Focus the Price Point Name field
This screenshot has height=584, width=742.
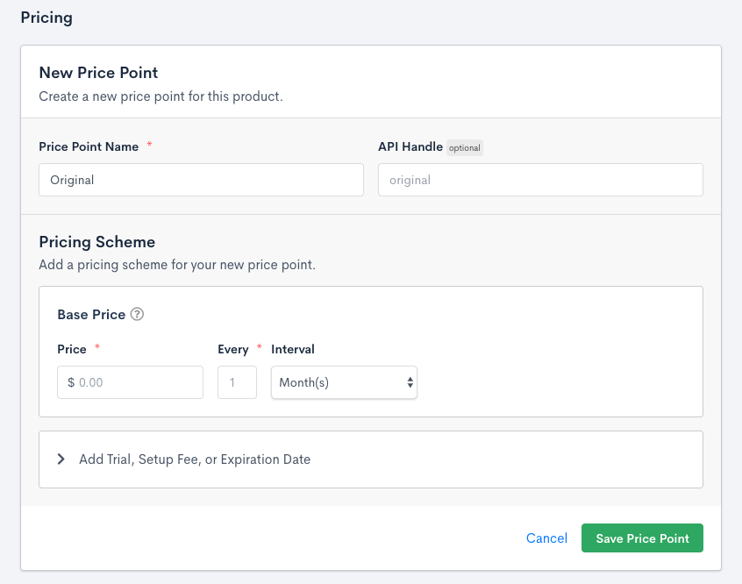pyautogui.click(x=201, y=180)
